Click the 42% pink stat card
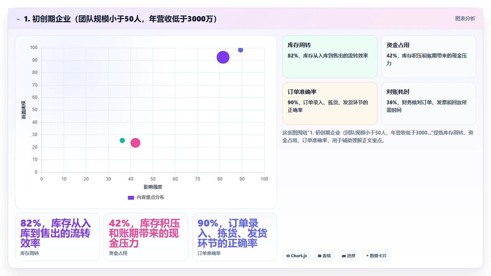491x276 pixels. [146, 237]
